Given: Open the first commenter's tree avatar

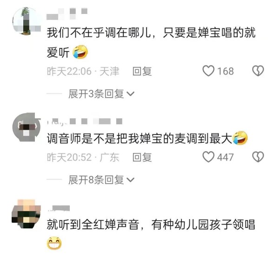Looking at the screenshot, I should [x=27, y=21].
